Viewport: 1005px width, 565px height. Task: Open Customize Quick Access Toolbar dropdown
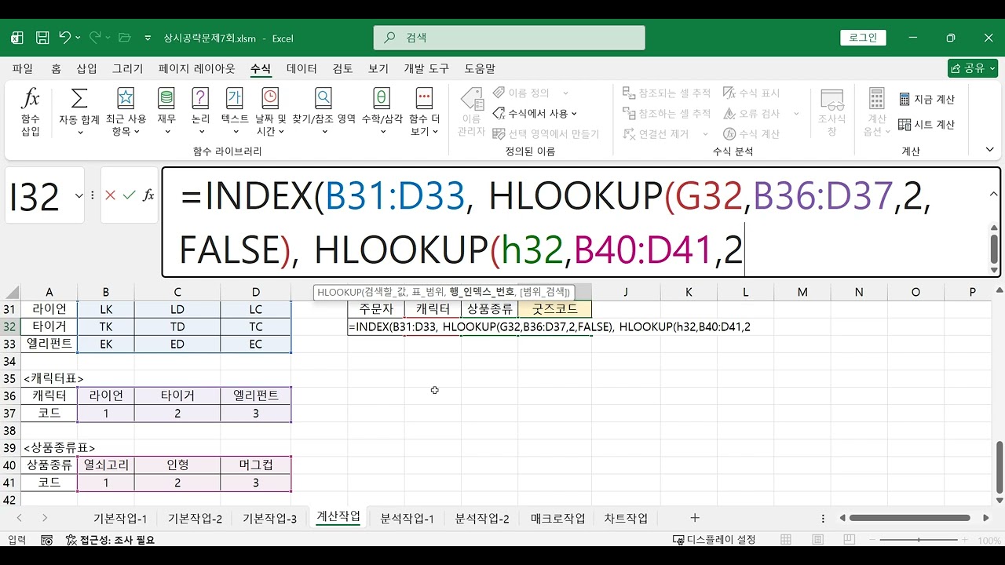tap(148, 38)
